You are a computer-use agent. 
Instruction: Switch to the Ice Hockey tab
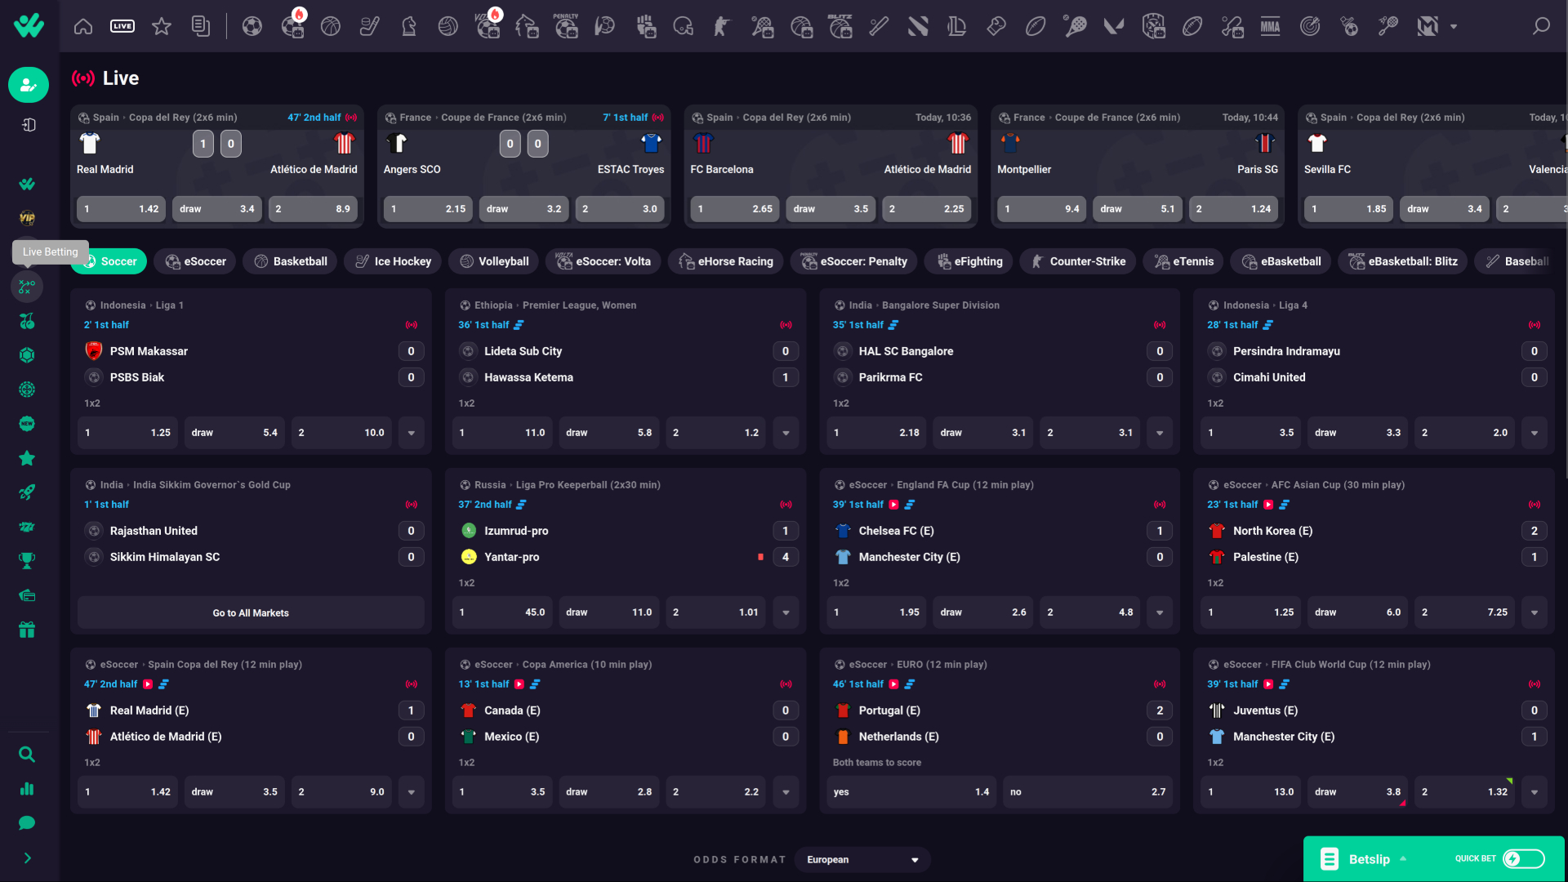pyautogui.click(x=393, y=261)
